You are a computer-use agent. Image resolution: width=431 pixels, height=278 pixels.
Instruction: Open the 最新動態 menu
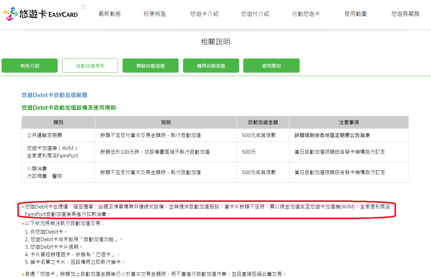coord(110,14)
